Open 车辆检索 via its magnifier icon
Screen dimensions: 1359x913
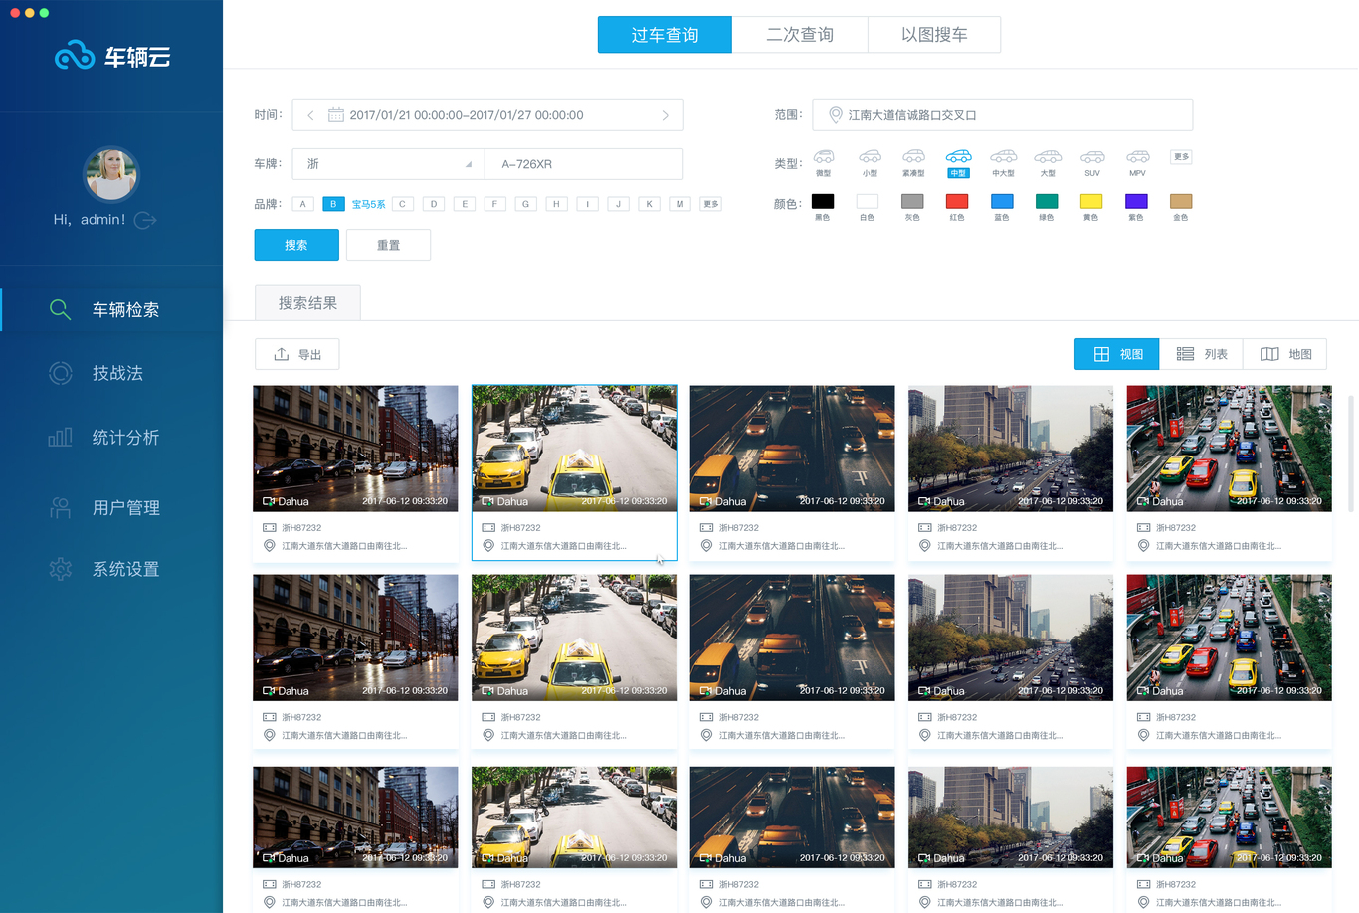coord(60,309)
